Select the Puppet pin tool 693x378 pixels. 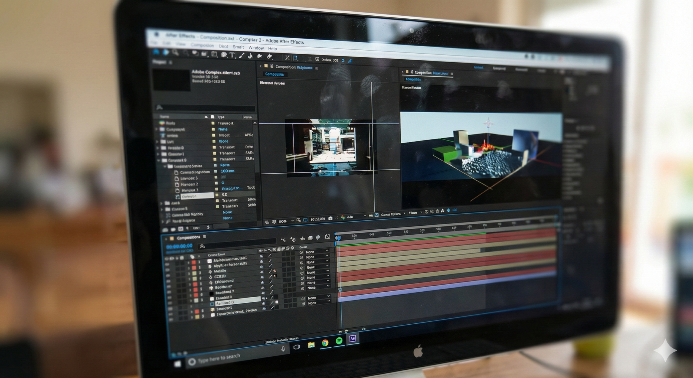(287, 57)
